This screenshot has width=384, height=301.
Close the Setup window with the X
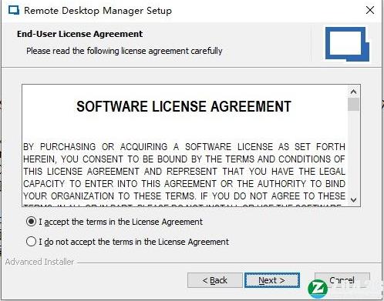(370, 10)
